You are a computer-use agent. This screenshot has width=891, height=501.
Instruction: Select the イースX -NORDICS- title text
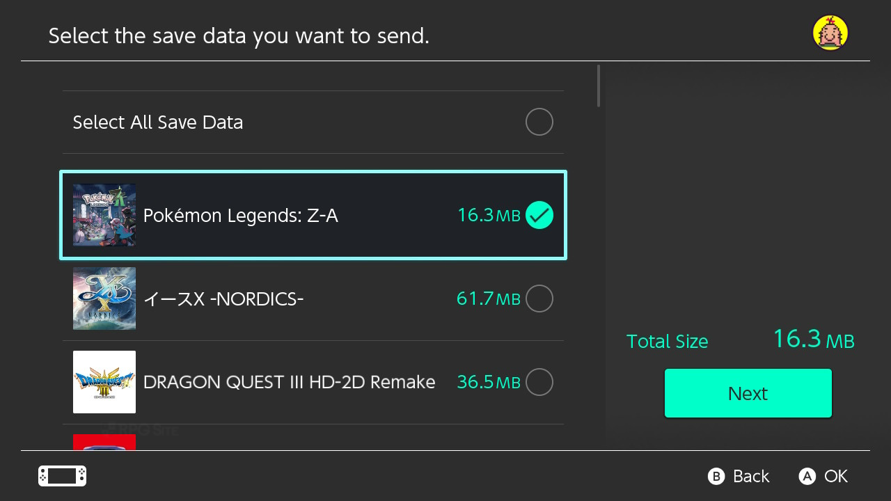point(223,299)
